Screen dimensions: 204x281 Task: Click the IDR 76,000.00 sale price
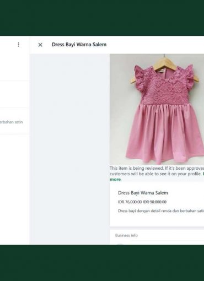tap(130, 202)
